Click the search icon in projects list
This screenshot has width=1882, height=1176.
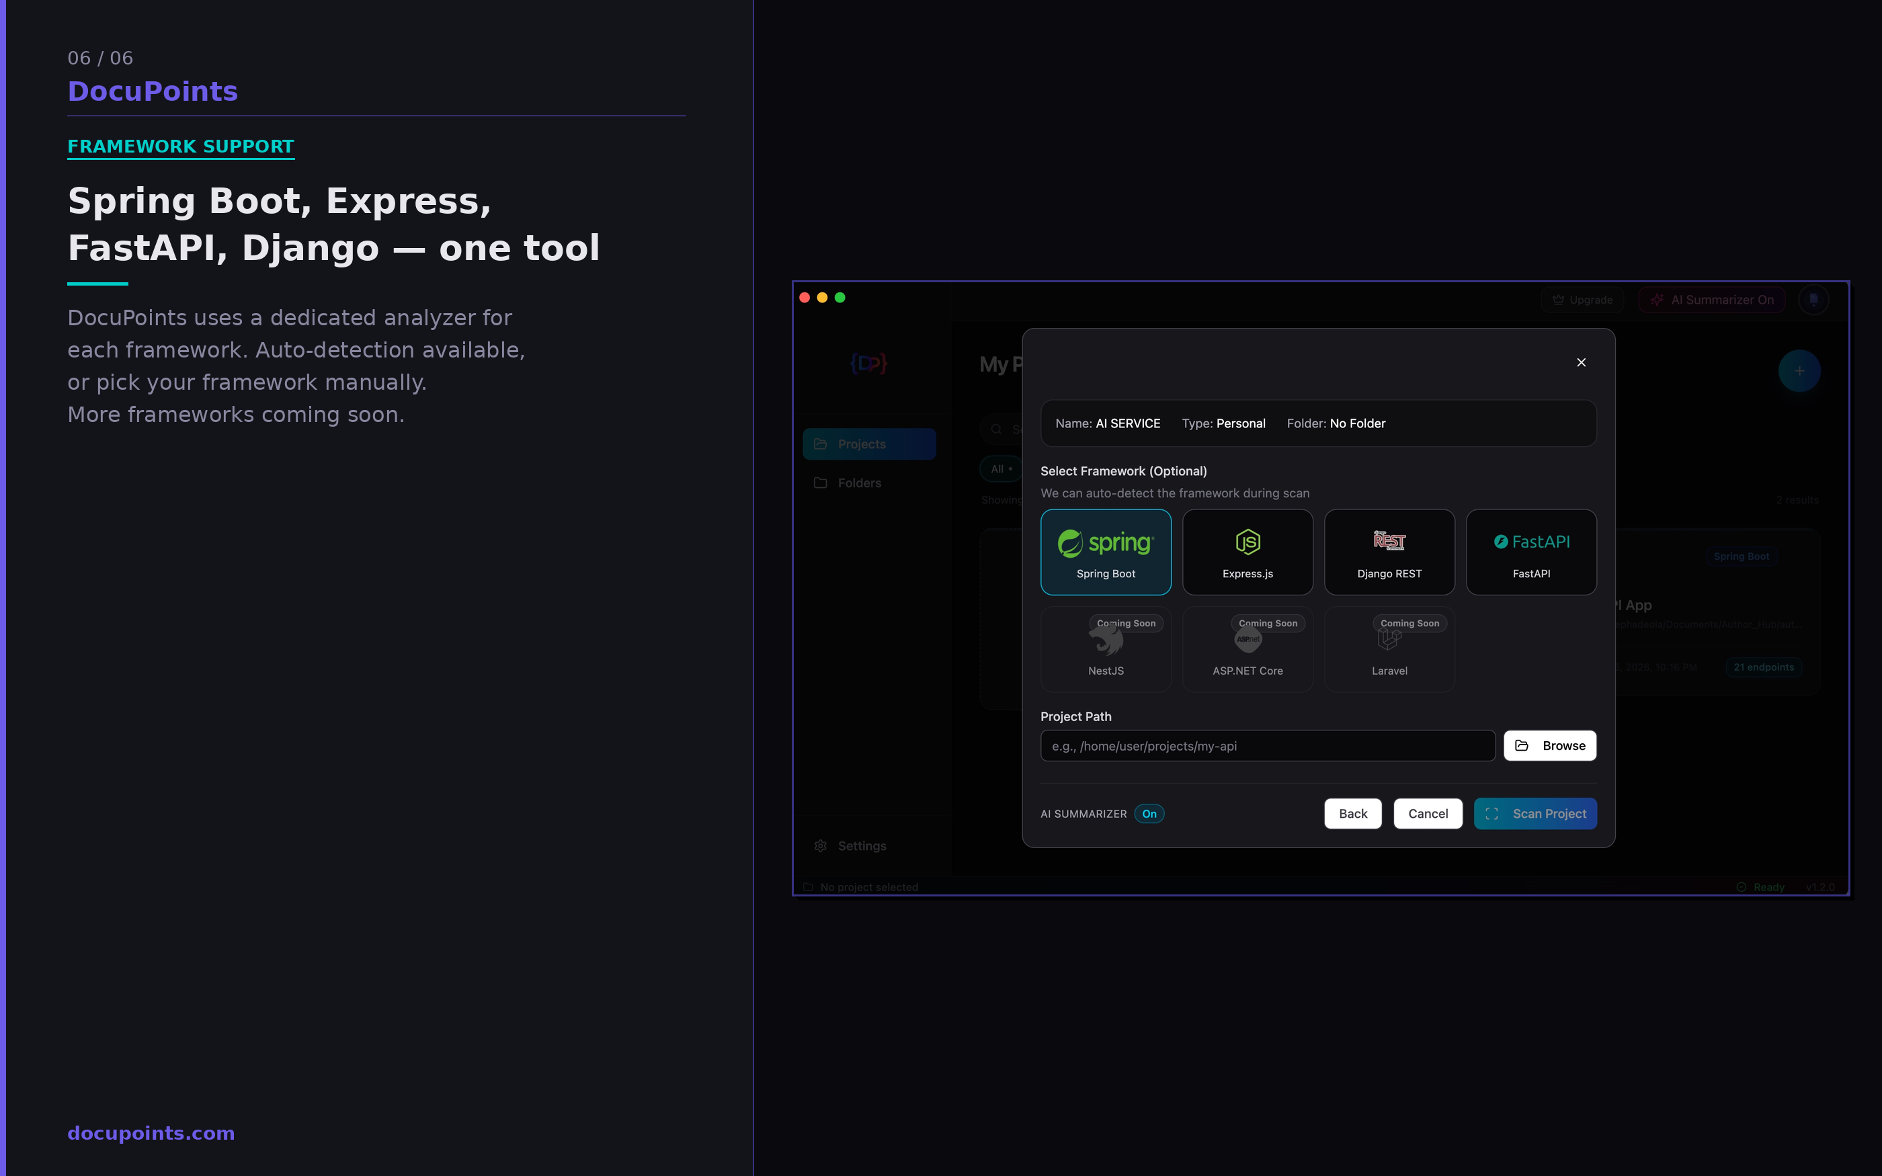click(995, 429)
